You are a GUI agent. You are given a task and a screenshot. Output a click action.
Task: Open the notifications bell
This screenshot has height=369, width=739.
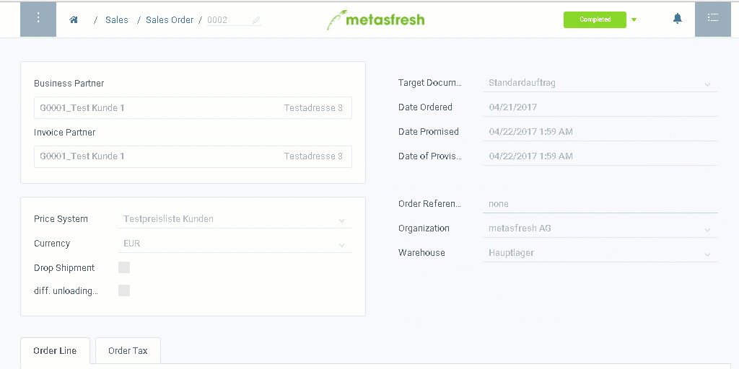coord(677,19)
